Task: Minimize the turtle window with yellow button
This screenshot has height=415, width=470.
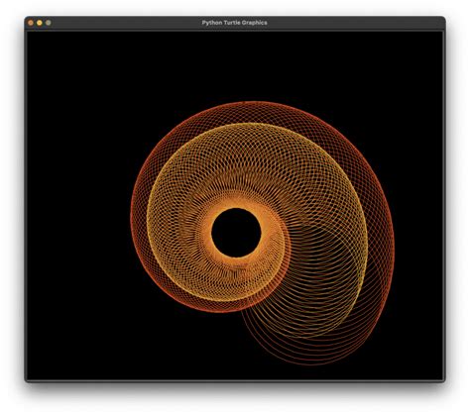Action: pyautogui.click(x=40, y=23)
